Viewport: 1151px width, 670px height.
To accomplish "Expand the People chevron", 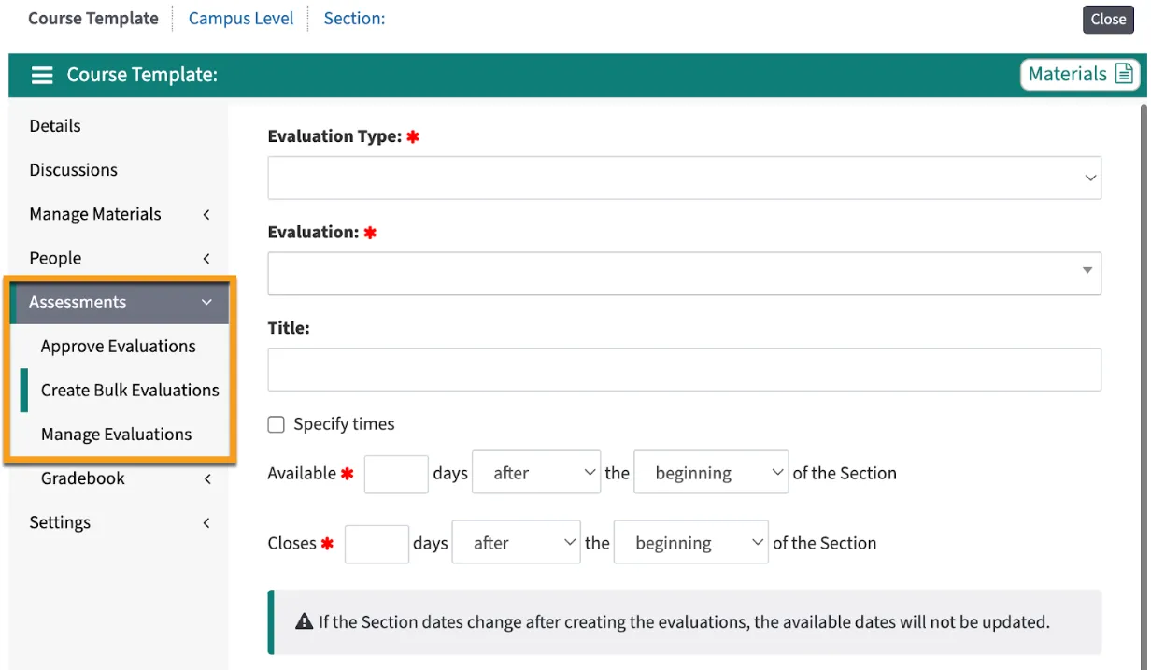I will point(206,259).
